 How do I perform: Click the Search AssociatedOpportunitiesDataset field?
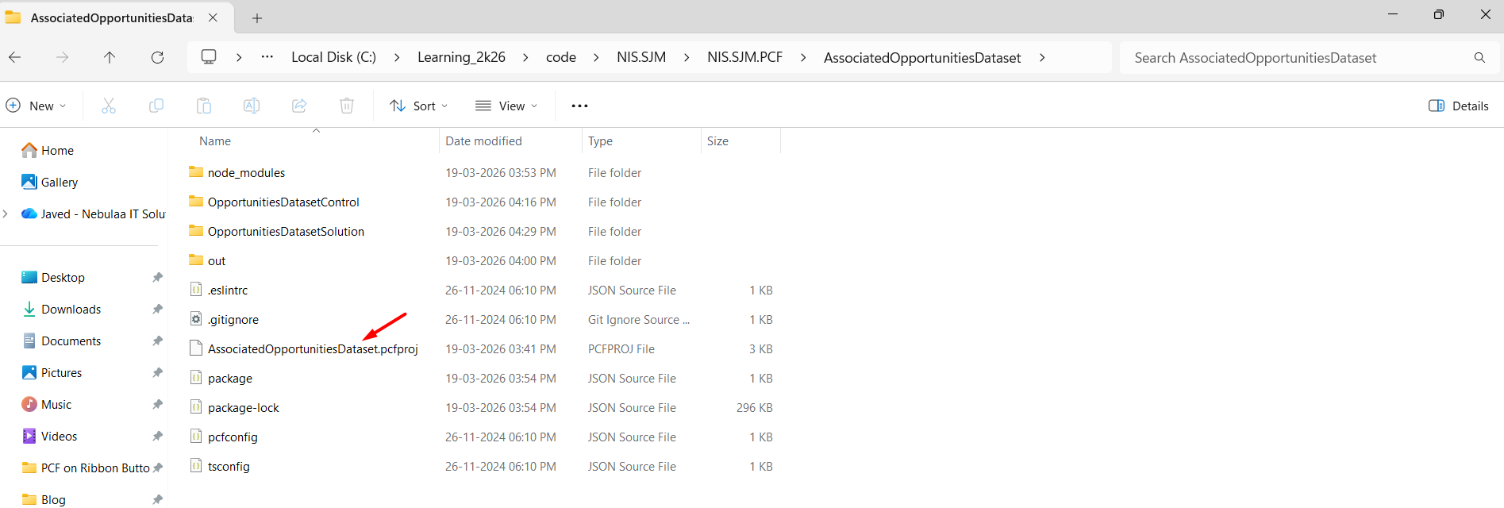pos(1302,57)
